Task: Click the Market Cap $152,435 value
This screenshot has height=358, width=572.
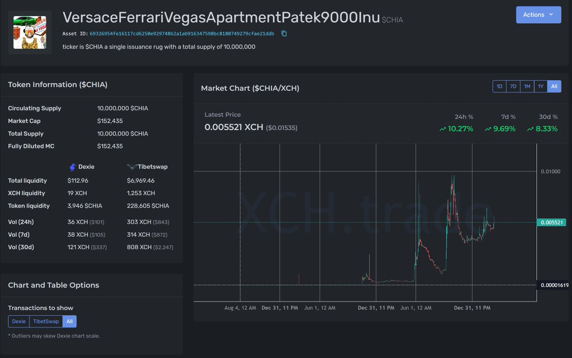Action: click(x=110, y=121)
